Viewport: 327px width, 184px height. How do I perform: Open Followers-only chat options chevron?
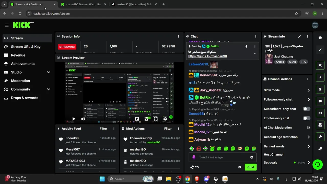[309, 99]
